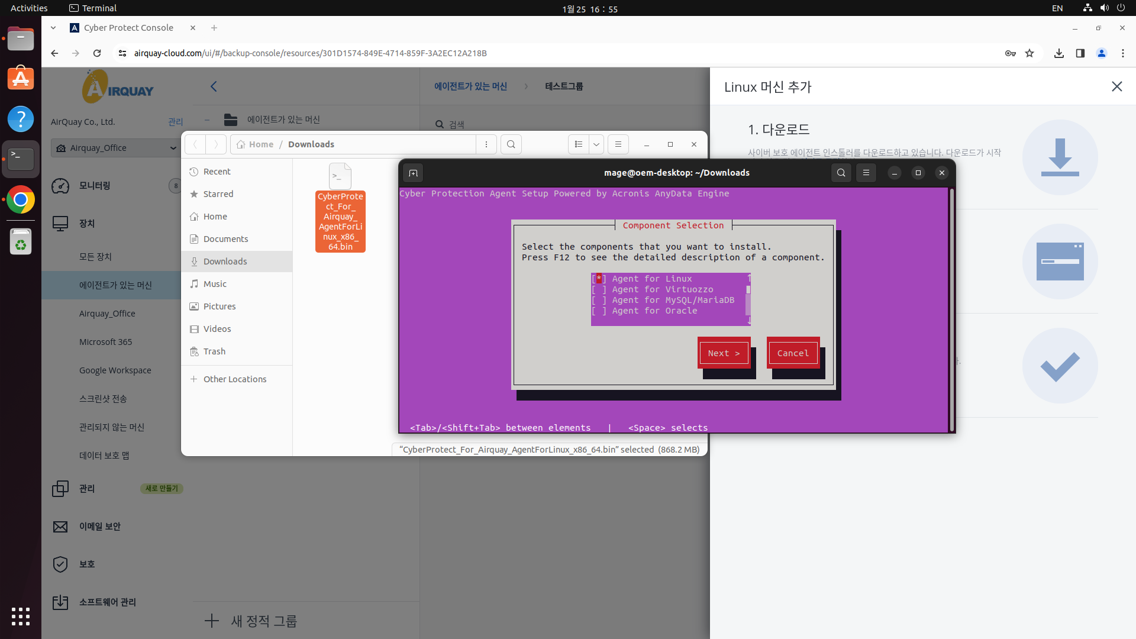Expand the Airquay_Office tenant dropdown

pos(173,148)
